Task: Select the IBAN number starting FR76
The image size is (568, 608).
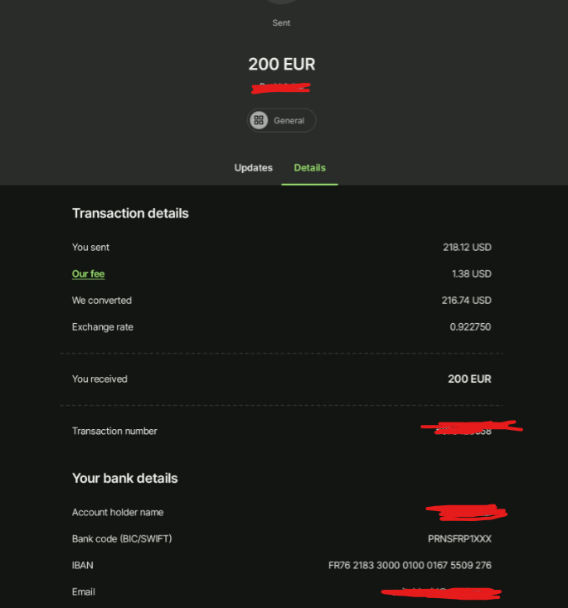Action: (x=410, y=565)
